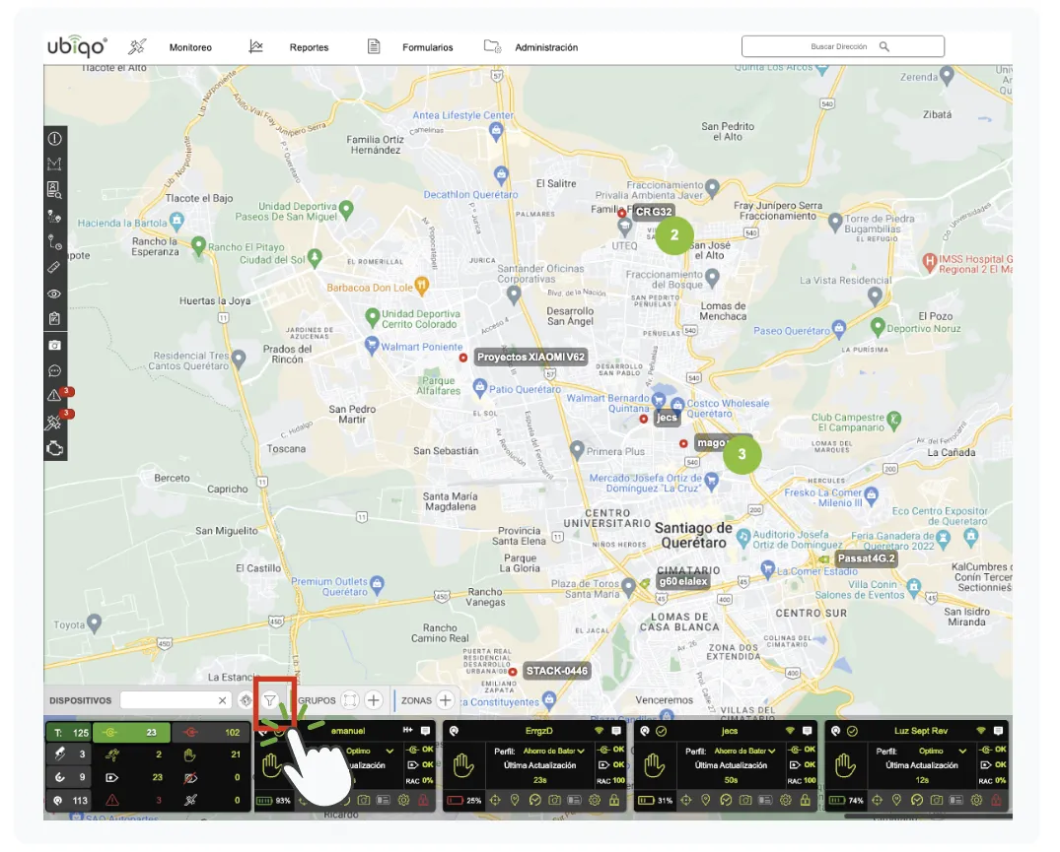Click the device filter funnel icon

[270, 700]
